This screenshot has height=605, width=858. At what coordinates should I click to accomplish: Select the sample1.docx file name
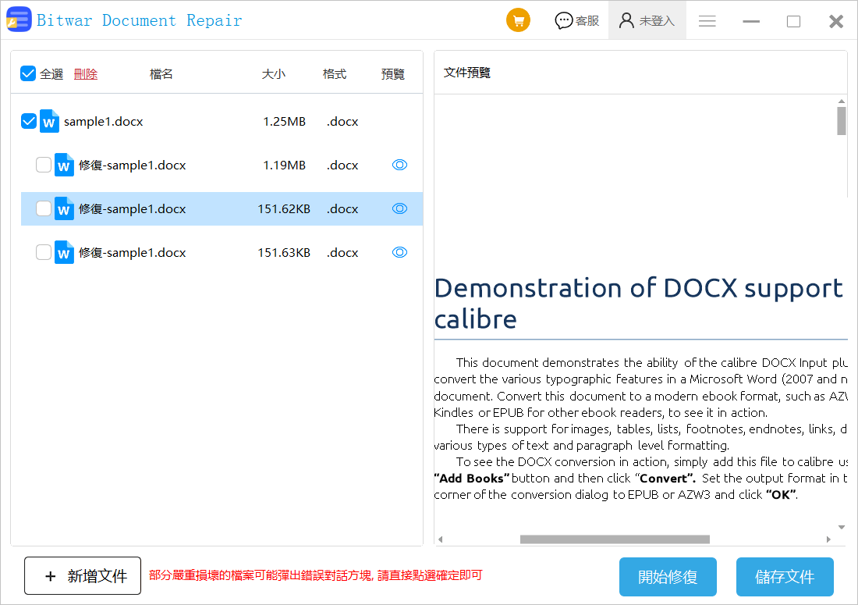[x=104, y=122]
